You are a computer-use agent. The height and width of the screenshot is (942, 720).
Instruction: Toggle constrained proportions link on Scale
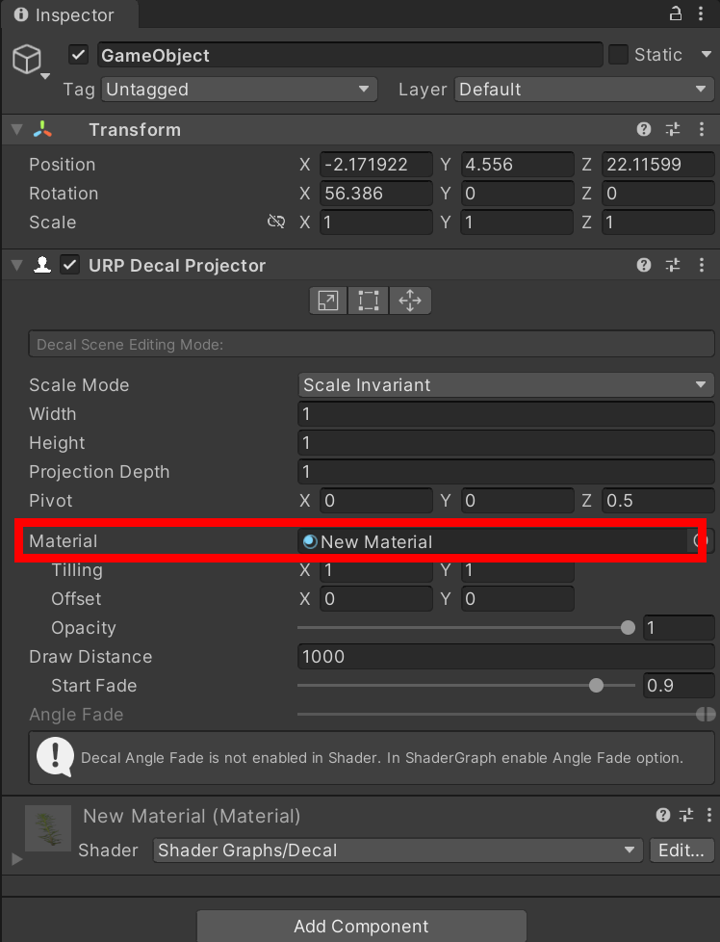[x=275, y=222]
